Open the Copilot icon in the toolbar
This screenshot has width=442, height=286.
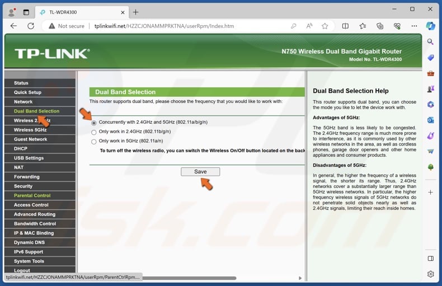[x=430, y=26]
